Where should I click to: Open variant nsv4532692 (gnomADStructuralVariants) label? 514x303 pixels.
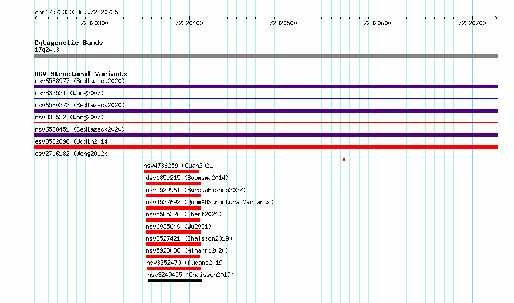tap(210, 202)
